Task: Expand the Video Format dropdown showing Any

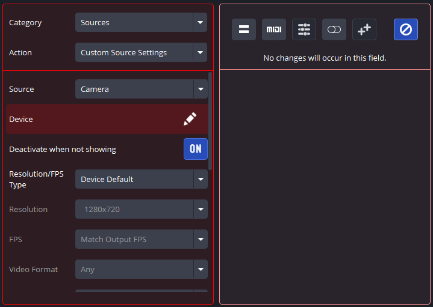Action: [x=141, y=269]
